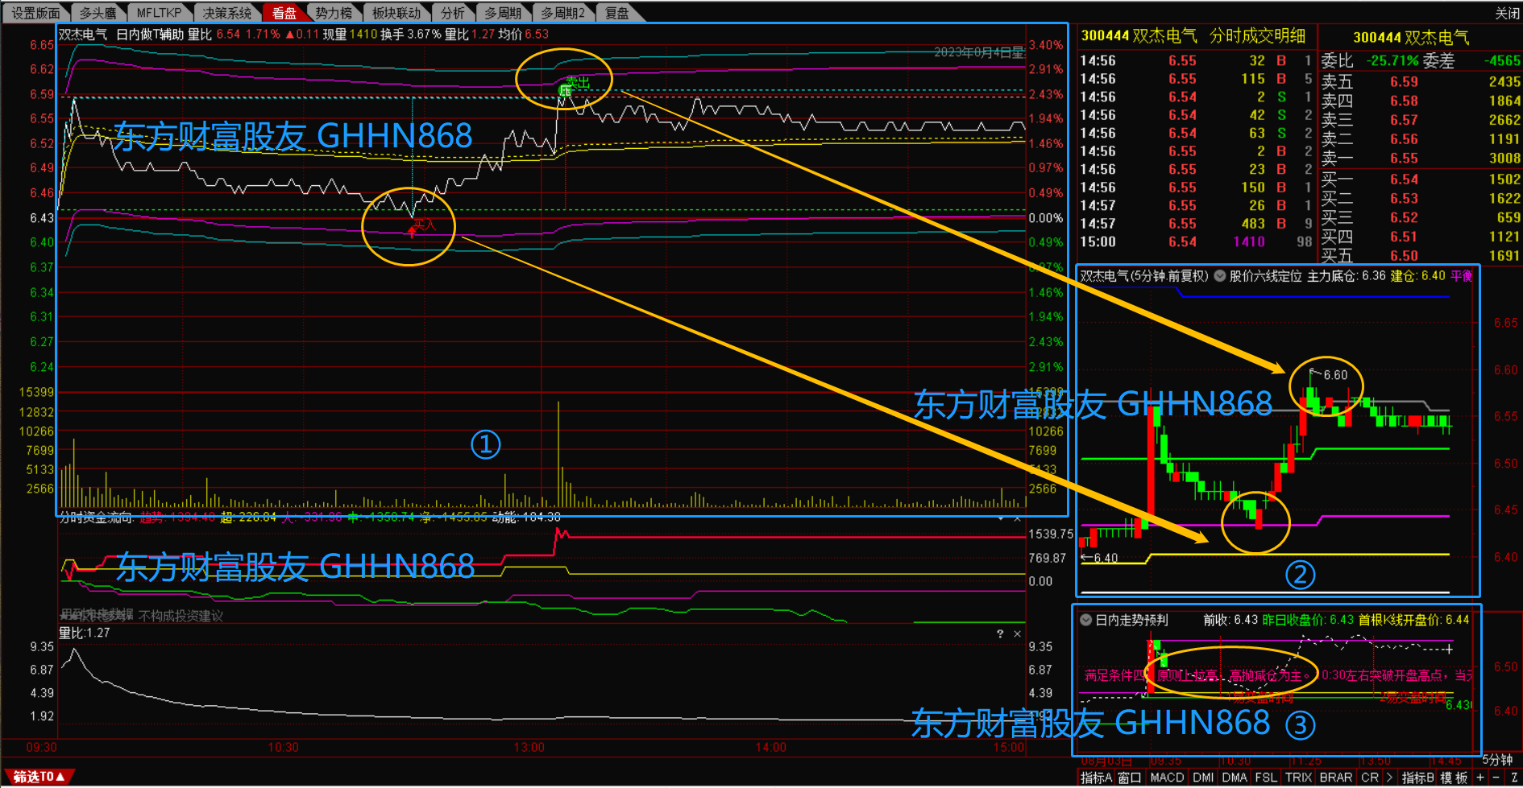
Task: Click the 卖四 volume 1864
Action: 1504,101
